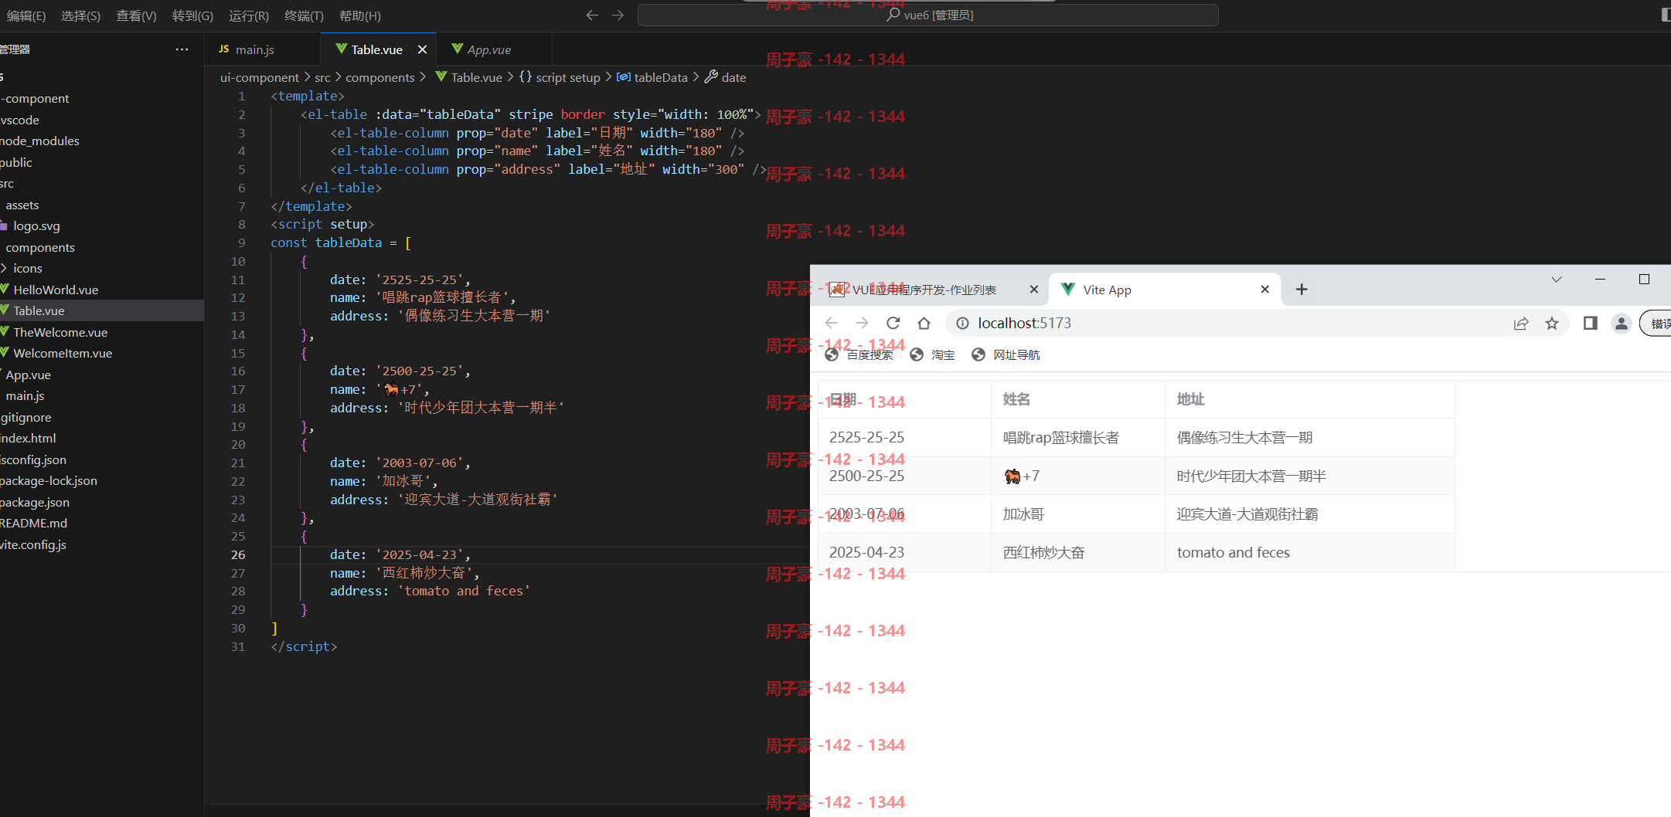Screen dimensions: 1671x817
Task: Minimize the browser window
Action: click(x=1600, y=280)
